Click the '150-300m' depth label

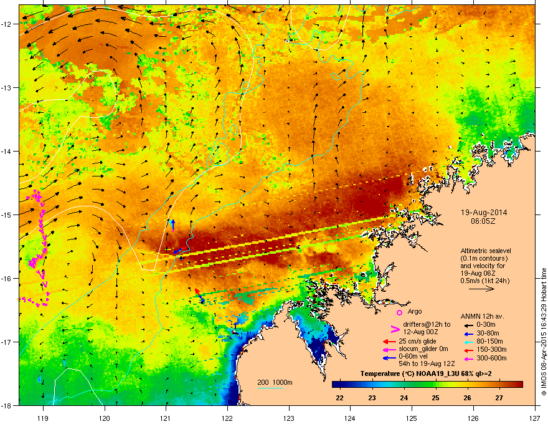(x=491, y=349)
